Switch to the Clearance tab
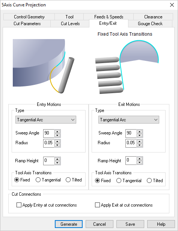The height and width of the screenshot is (231, 178). [153, 17]
